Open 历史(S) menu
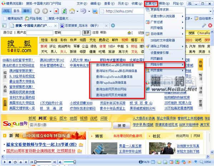The image size is (214, 166). pyautogui.click(x=123, y=4)
